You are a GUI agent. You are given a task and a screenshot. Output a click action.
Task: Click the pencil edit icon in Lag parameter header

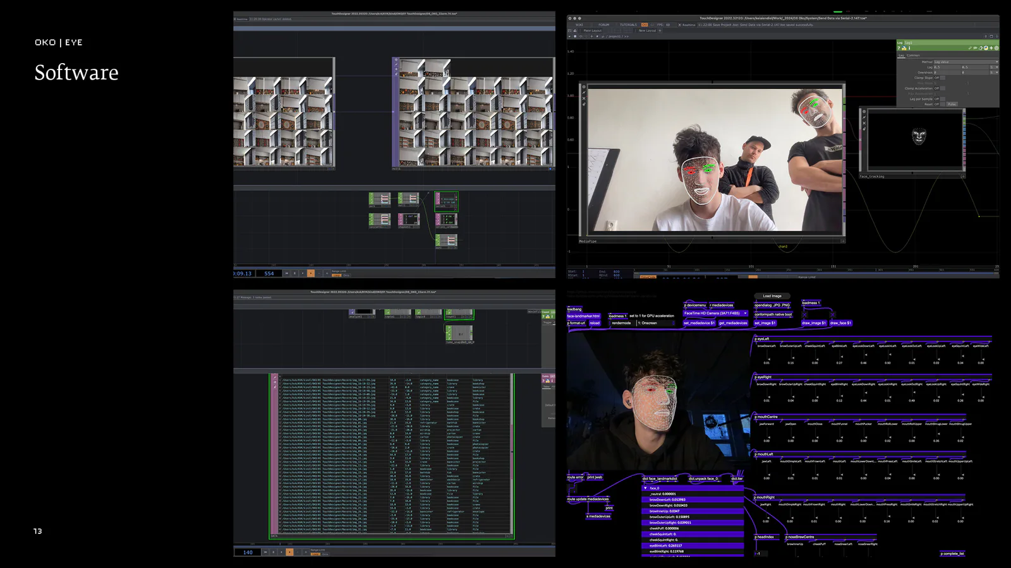pyautogui.click(x=970, y=48)
